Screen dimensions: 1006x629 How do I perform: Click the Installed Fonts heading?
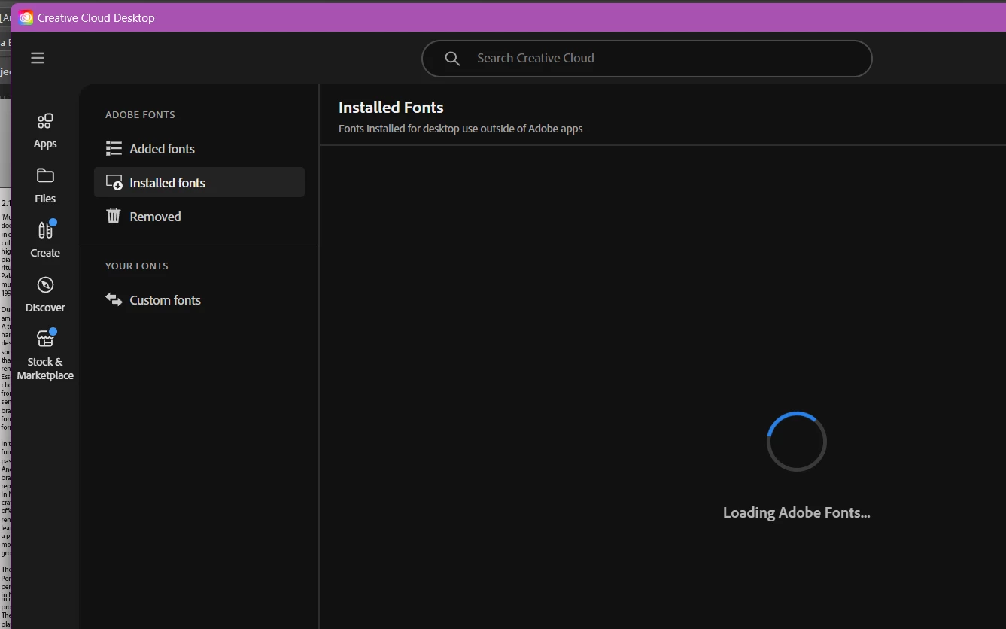coord(391,107)
